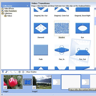Image resolution: width=96 pixels, height=96 pixels.
Task: Click the Zoom Timeline Out magnifier
Action: click(x=15, y=72)
